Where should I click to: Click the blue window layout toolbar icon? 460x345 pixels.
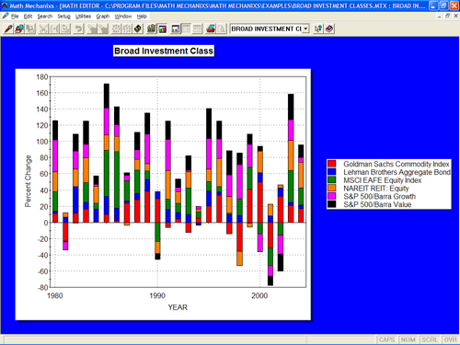[x=176, y=29]
